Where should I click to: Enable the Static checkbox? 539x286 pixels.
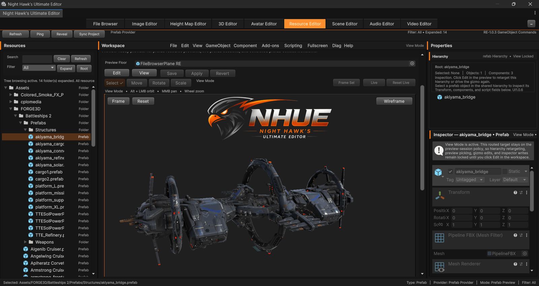click(505, 171)
